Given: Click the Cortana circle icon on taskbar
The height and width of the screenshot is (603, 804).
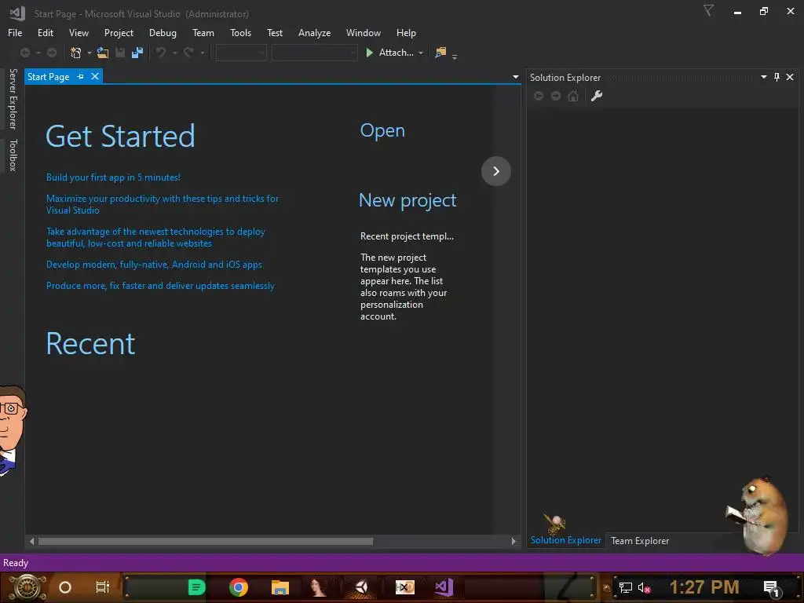Looking at the screenshot, I should [65, 587].
